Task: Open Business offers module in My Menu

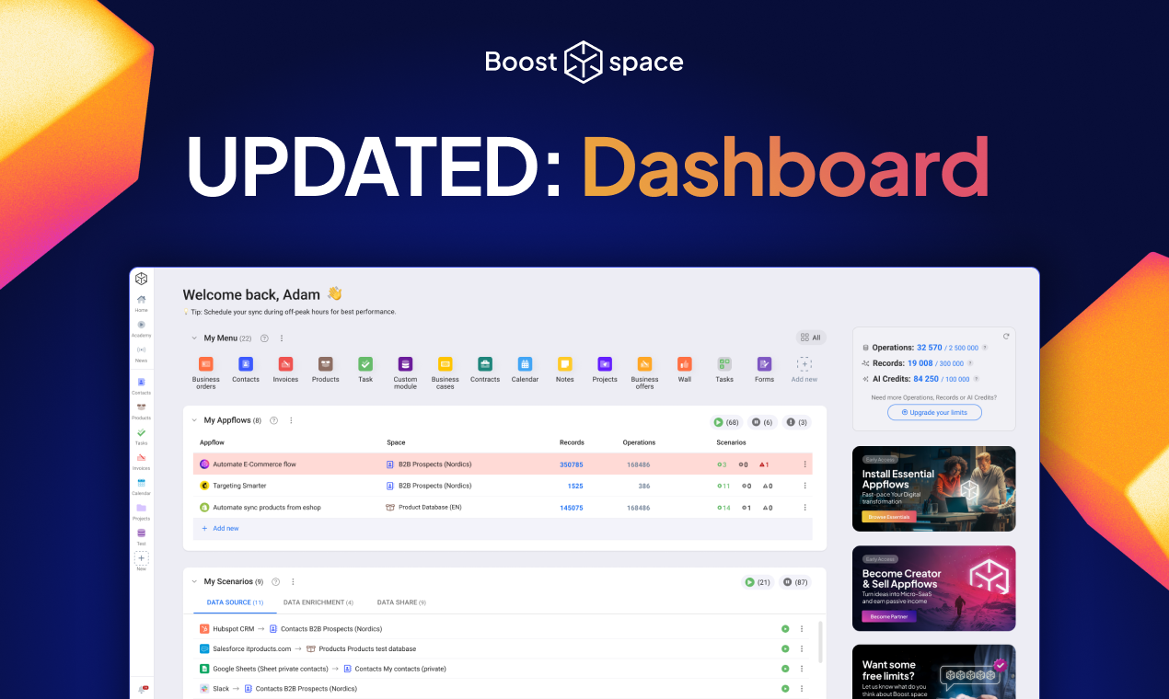Action: pos(644,372)
